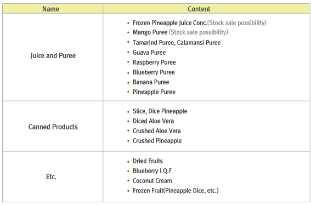
Task: Click Guava Puree list item
Action: 149,52
